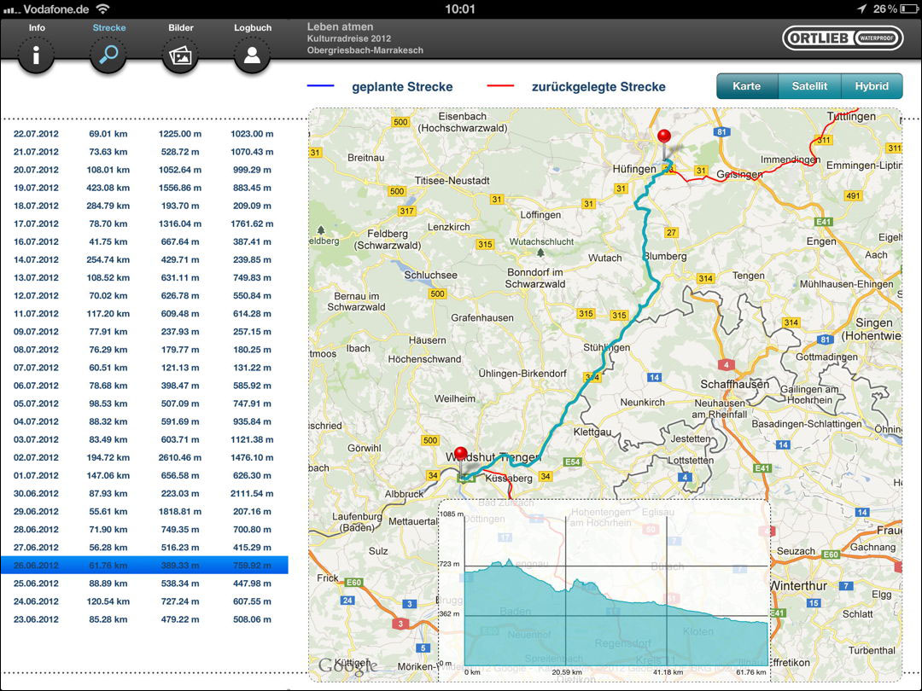Screen dimensions: 922x691
Task: Select the 14.07.2012 route row
Action: pos(144,259)
